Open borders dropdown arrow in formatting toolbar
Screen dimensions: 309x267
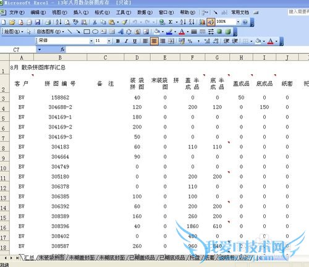click(x=251, y=41)
